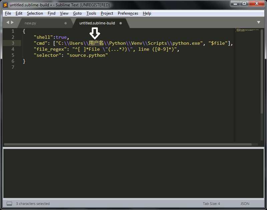The image size is (267, 210).
Task: Open the Preferences menu
Action: click(x=128, y=13)
